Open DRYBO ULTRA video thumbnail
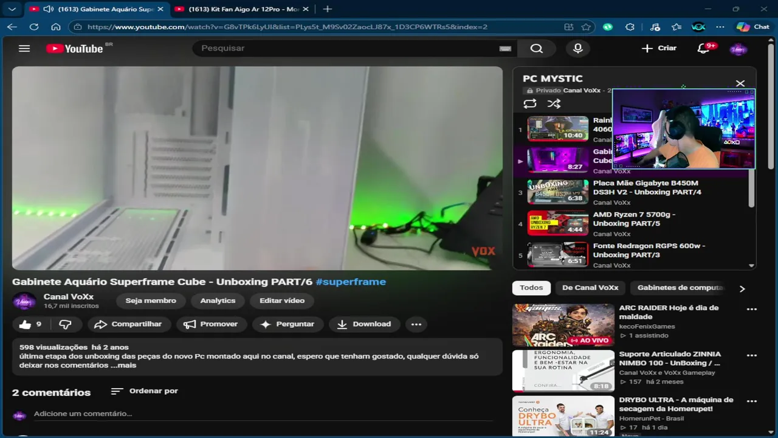This screenshot has width=778, height=438. pyautogui.click(x=563, y=416)
